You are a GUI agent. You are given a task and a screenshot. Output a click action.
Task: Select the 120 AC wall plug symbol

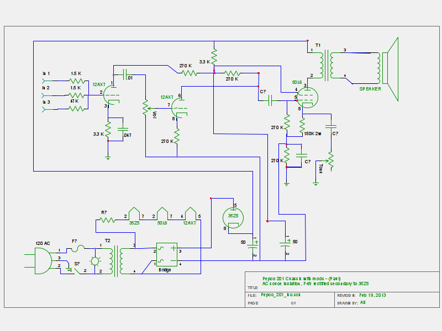[41, 260]
